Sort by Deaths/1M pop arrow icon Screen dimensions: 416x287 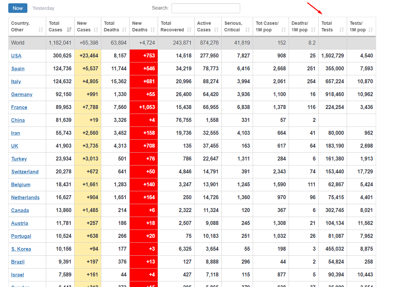[313, 30]
